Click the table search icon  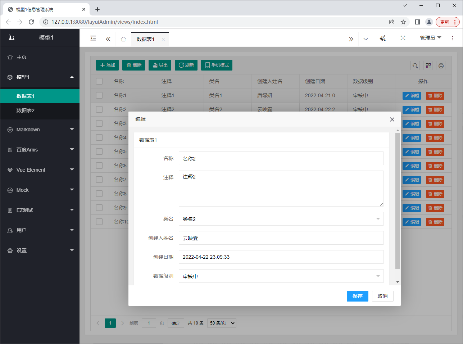pos(415,65)
